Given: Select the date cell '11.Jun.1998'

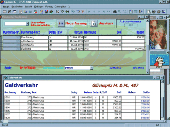Looking at the screenshot, I should pos(75,41).
